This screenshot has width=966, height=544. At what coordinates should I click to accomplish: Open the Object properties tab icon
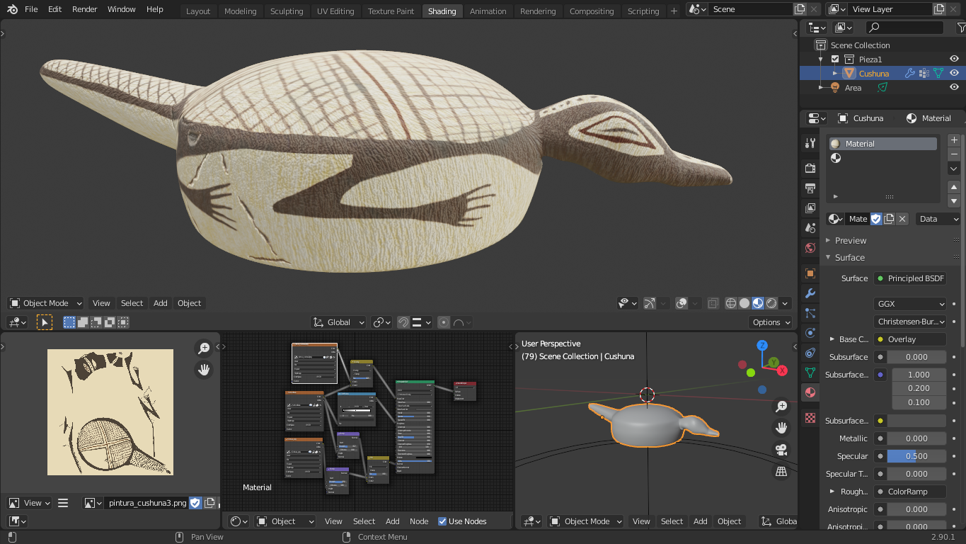click(x=810, y=273)
